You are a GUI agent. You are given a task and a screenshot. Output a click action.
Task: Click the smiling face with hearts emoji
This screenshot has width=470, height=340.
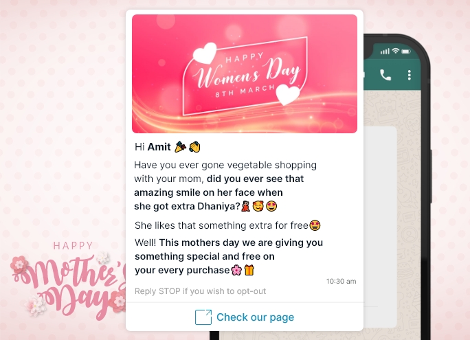(258, 206)
